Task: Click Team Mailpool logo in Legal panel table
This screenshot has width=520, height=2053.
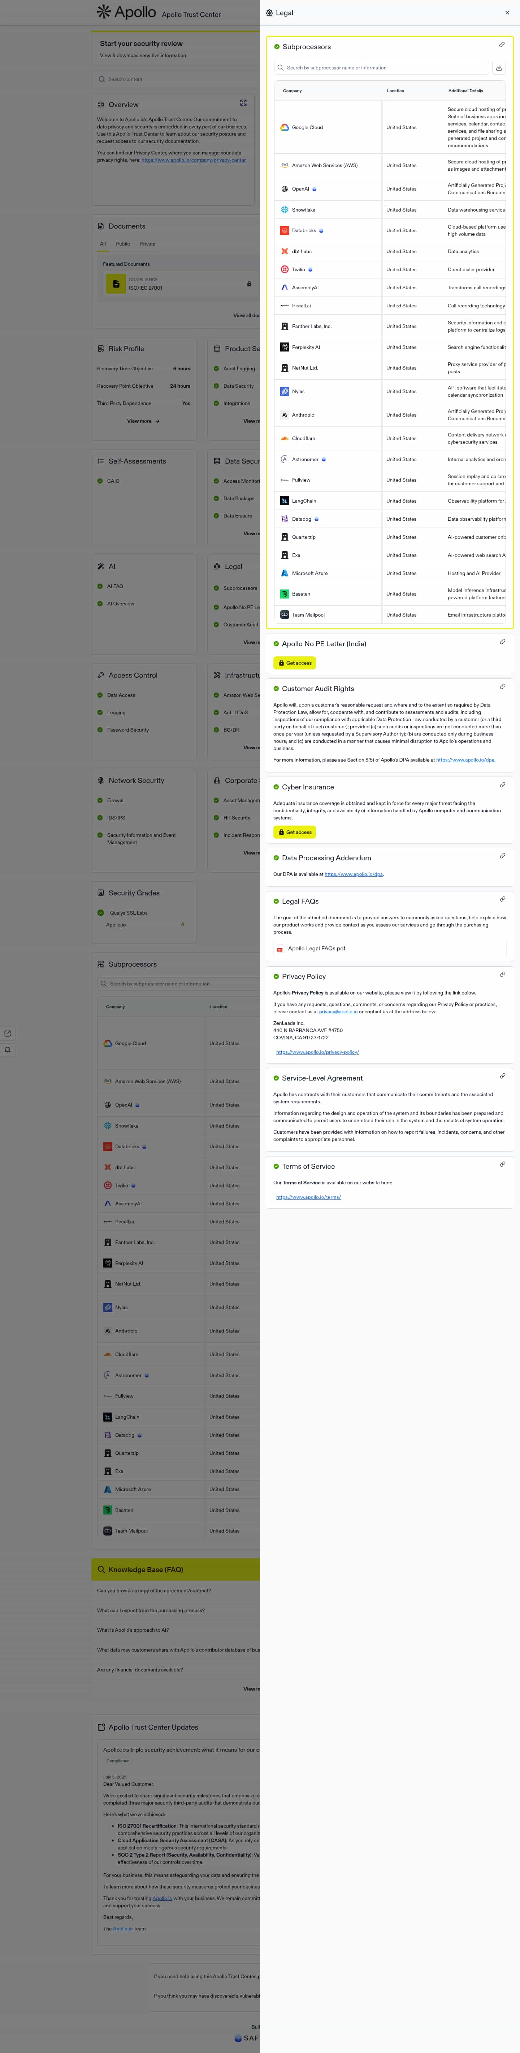Action: tap(284, 614)
